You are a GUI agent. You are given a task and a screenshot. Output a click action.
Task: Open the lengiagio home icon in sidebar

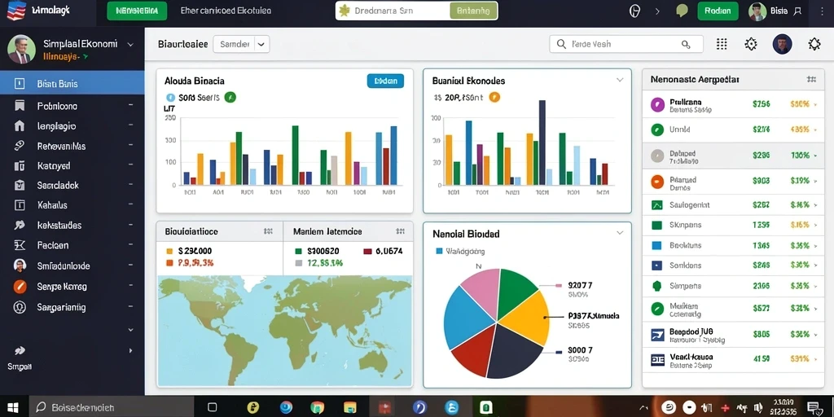[x=20, y=126]
